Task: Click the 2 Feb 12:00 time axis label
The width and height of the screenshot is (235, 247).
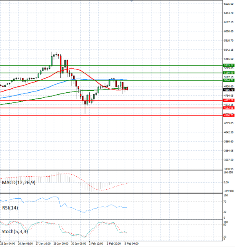Action: click(x=95, y=243)
